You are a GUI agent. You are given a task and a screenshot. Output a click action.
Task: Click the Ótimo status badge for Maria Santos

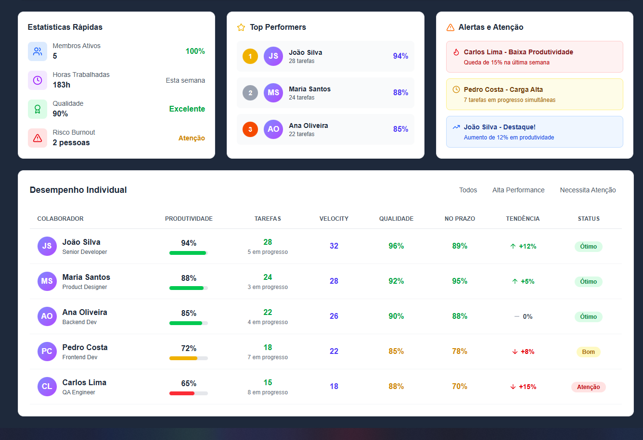pos(588,281)
